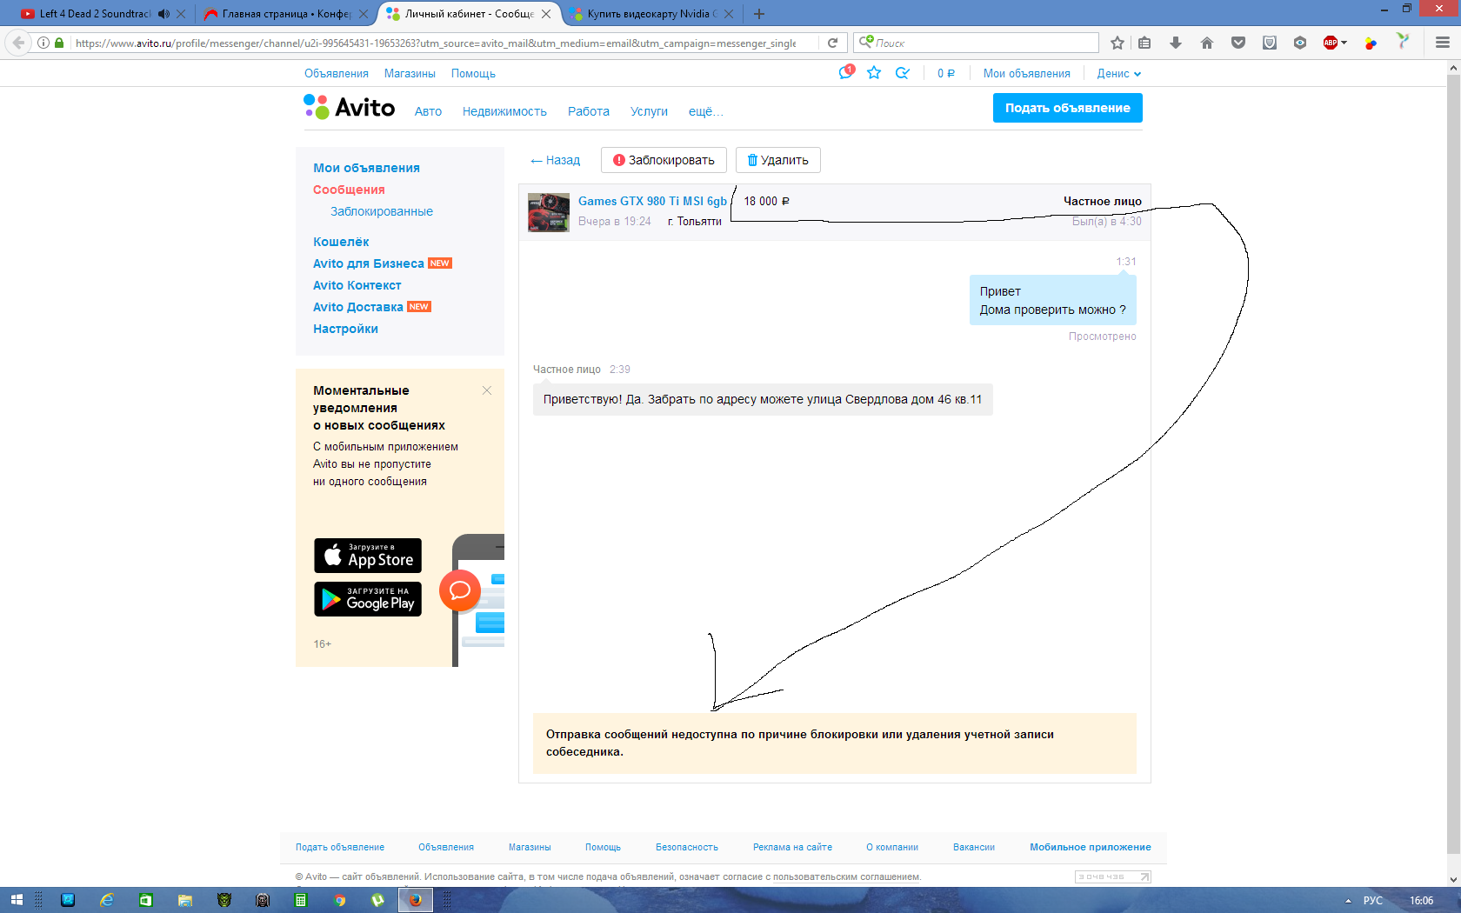Image resolution: width=1461 pixels, height=913 pixels.
Task: Click the orange chat bubble icon
Action: 460,590
